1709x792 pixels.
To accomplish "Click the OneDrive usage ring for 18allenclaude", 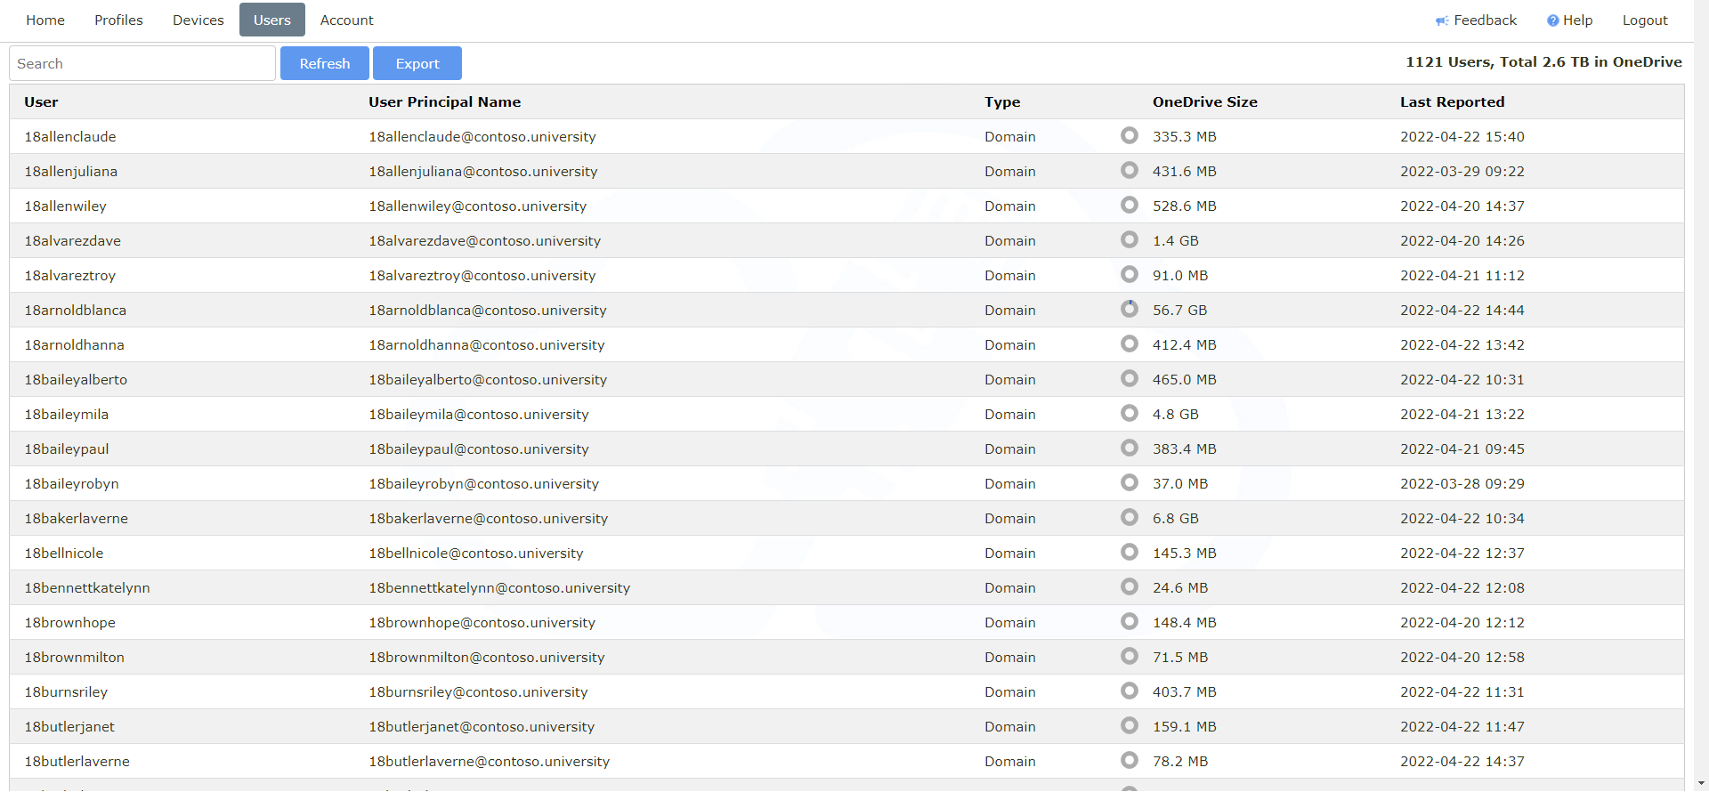I will [x=1129, y=135].
